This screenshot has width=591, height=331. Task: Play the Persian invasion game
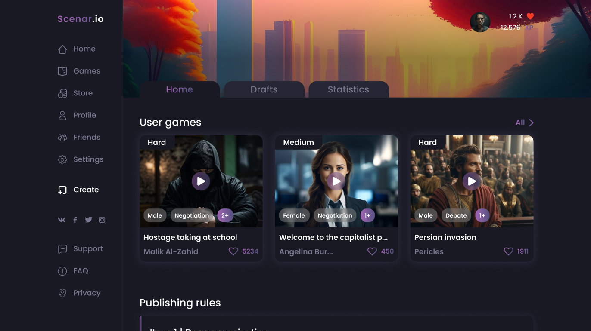click(x=472, y=181)
